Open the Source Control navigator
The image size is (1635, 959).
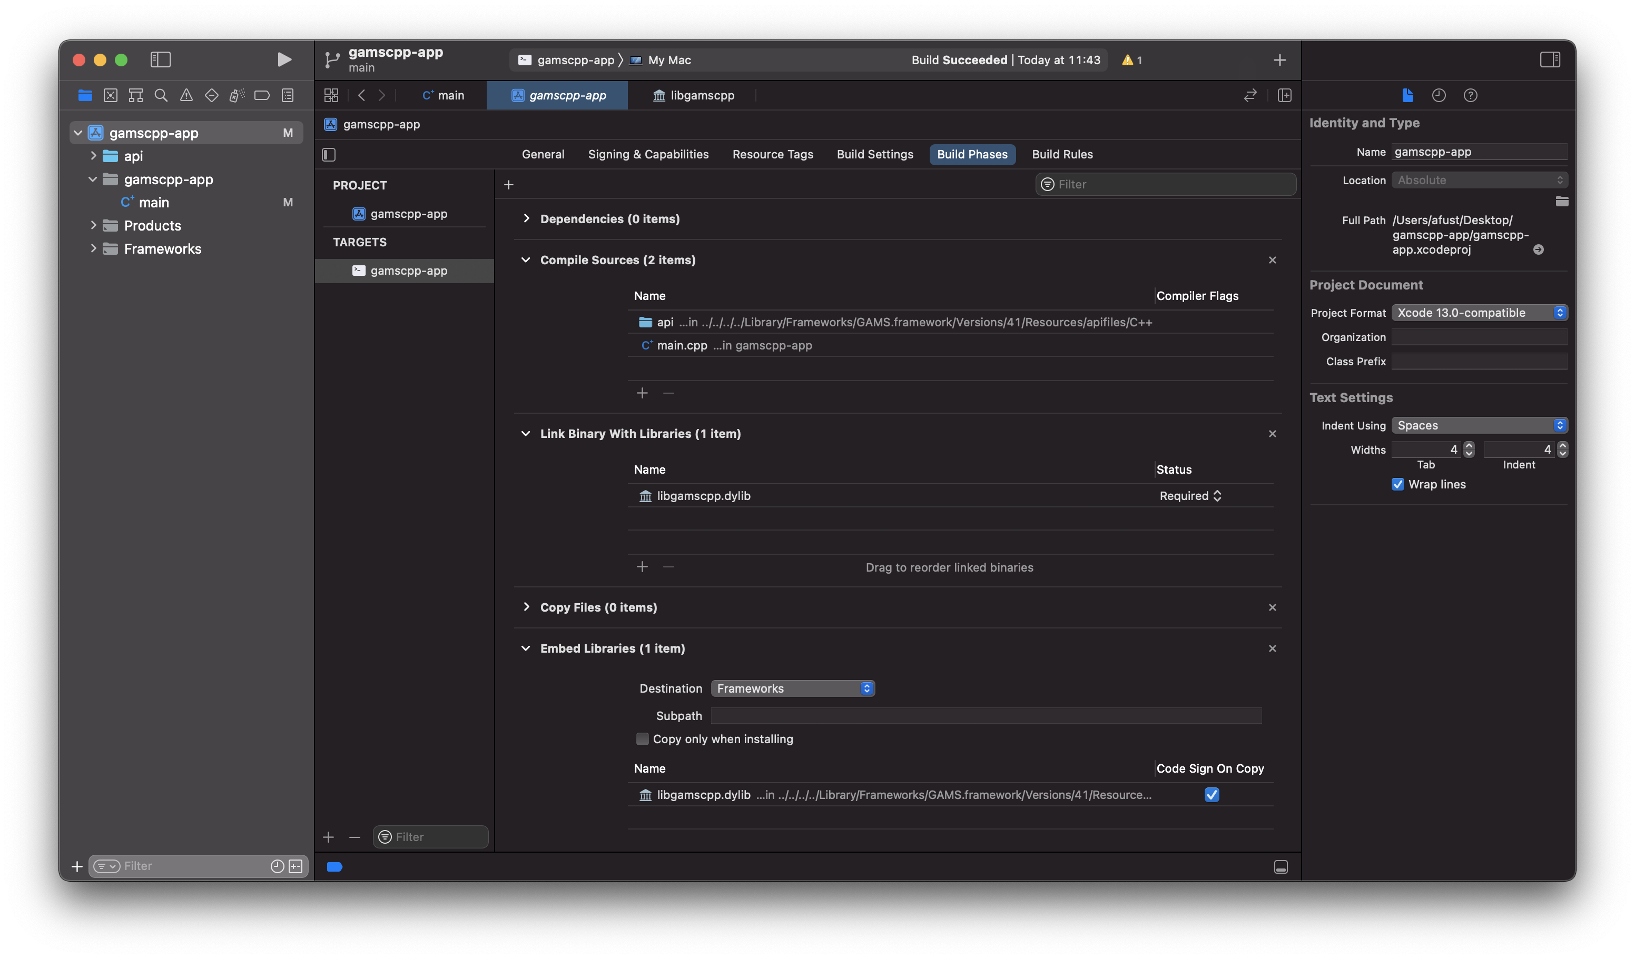click(110, 95)
